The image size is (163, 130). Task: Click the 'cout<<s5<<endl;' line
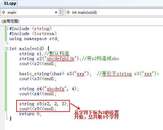tap(38, 109)
